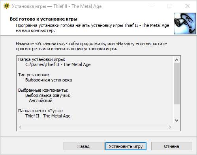Image resolution: width=197 pixels, height=155 pixels.
Task: Start installation with «Установить игру»
Action: pos(126,146)
